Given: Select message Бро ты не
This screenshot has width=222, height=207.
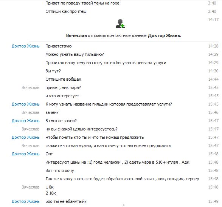Looking at the screenshot, I should 66,201.
